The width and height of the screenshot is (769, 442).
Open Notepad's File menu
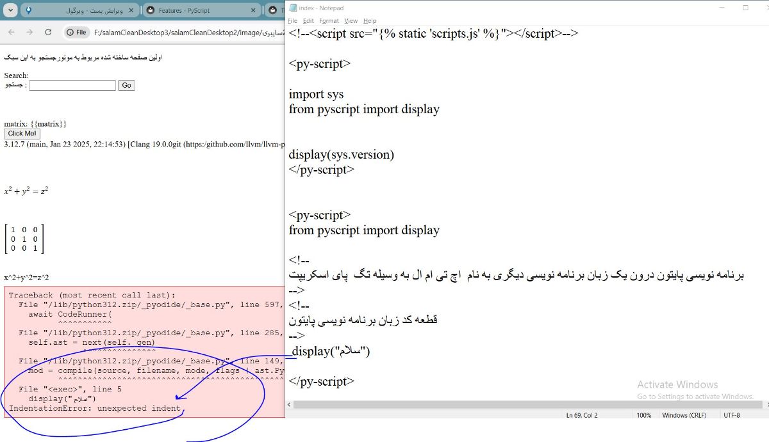click(x=293, y=21)
